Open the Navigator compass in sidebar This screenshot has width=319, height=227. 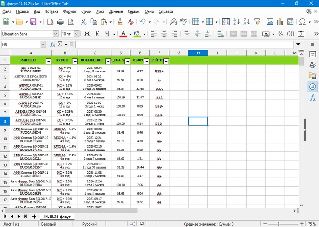313,87
